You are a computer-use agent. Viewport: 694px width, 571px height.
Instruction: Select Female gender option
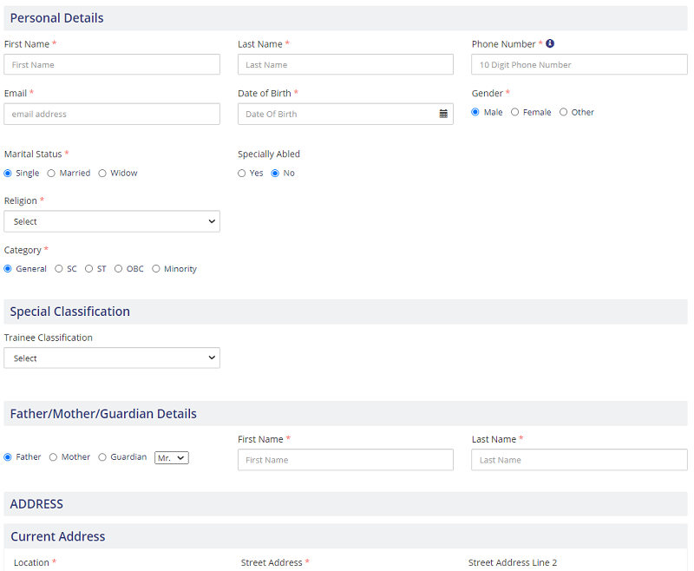tap(515, 112)
